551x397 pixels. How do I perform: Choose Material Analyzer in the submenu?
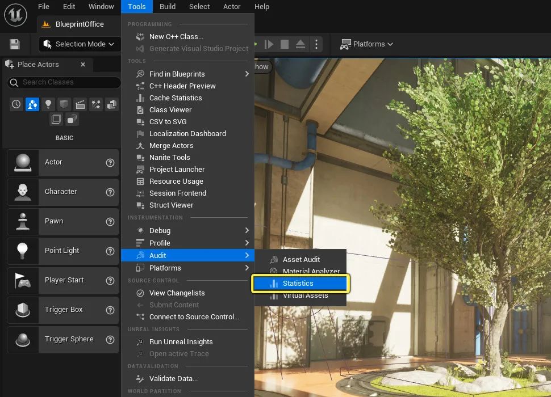pyautogui.click(x=300, y=271)
